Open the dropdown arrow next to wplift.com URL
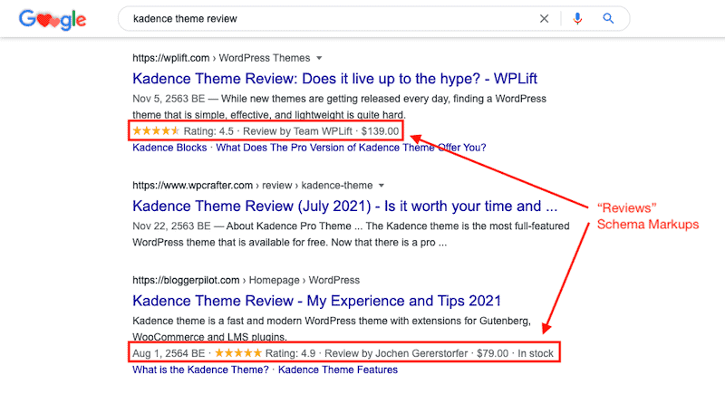Viewport: 725px width, 394px height. [x=319, y=58]
